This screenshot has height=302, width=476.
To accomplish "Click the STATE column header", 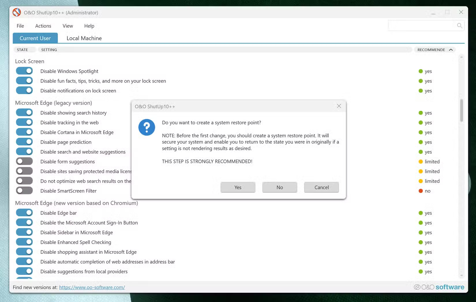I will click(x=22, y=50).
